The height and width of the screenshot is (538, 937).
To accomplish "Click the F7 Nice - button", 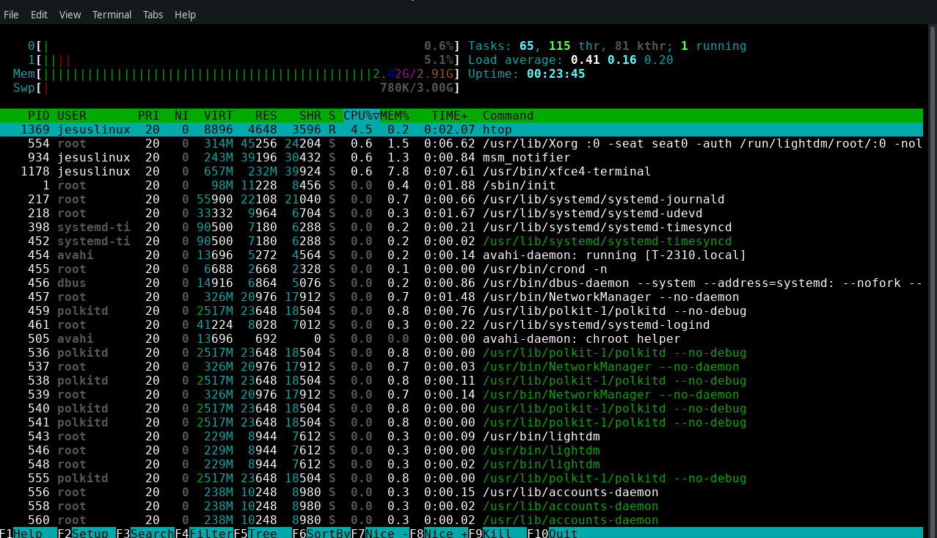I will [x=380, y=534].
